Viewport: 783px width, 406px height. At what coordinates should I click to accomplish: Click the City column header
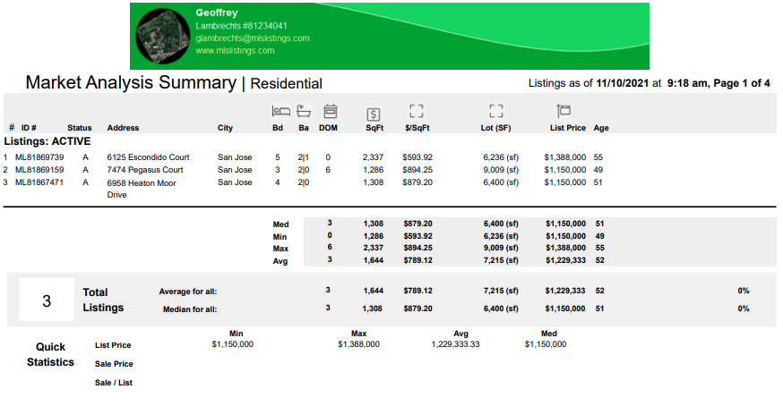coord(225,128)
